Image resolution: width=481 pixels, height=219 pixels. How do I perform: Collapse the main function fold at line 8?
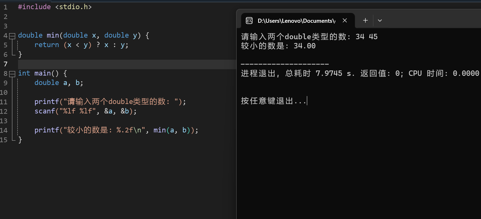[12, 73]
